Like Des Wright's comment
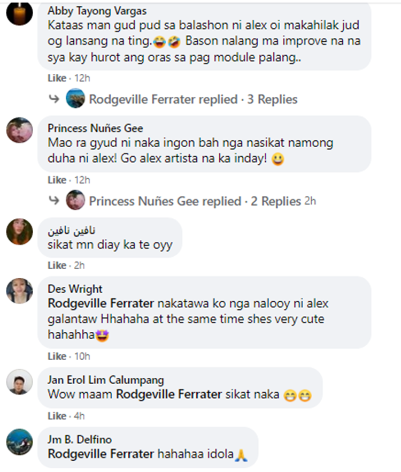401x472 pixels. pyautogui.click(x=57, y=356)
